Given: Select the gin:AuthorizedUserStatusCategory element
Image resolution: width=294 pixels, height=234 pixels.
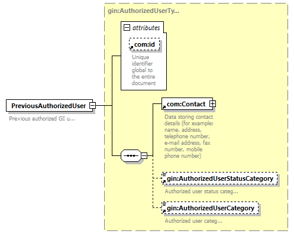Looking at the screenshot, I should click(219, 178).
